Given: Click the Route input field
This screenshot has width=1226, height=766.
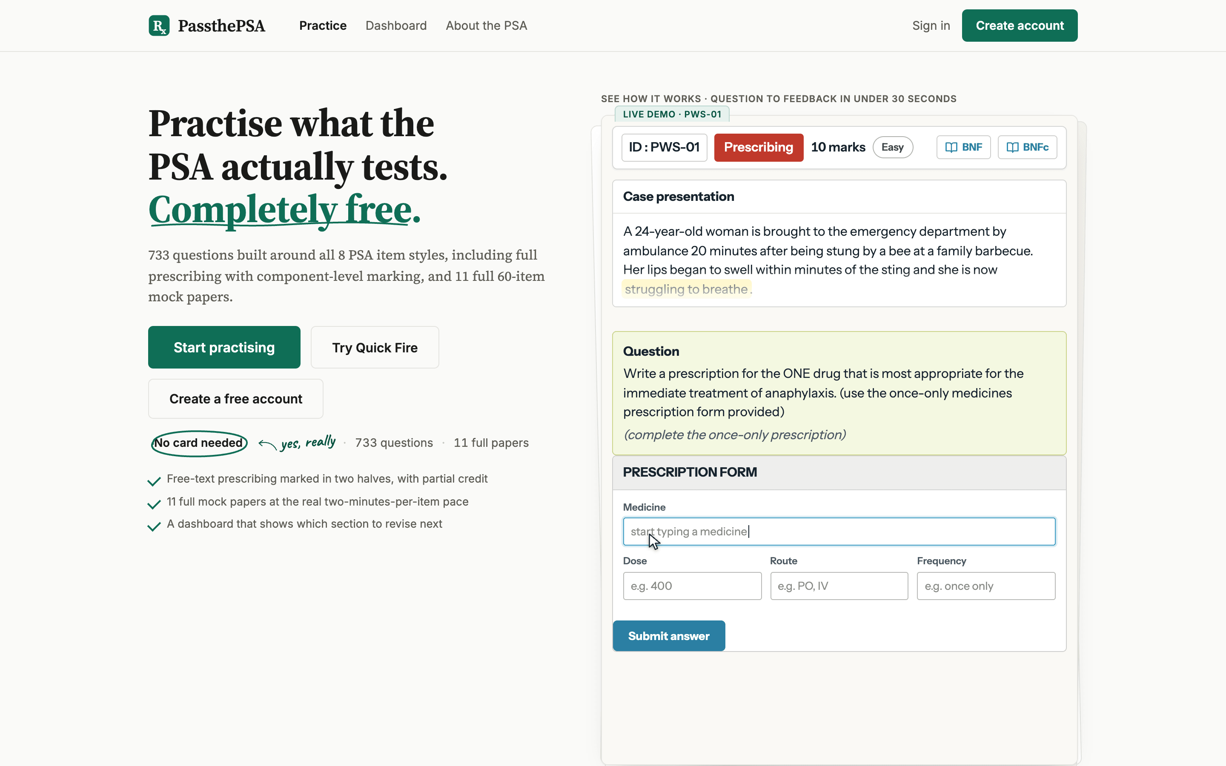Looking at the screenshot, I should [839, 586].
